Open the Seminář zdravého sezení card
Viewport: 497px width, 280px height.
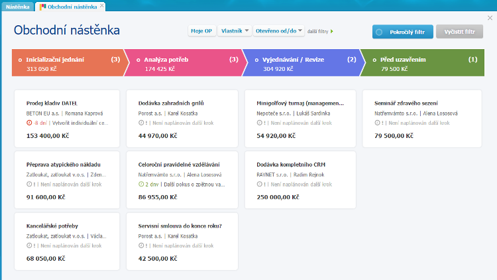tap(422, 118)
